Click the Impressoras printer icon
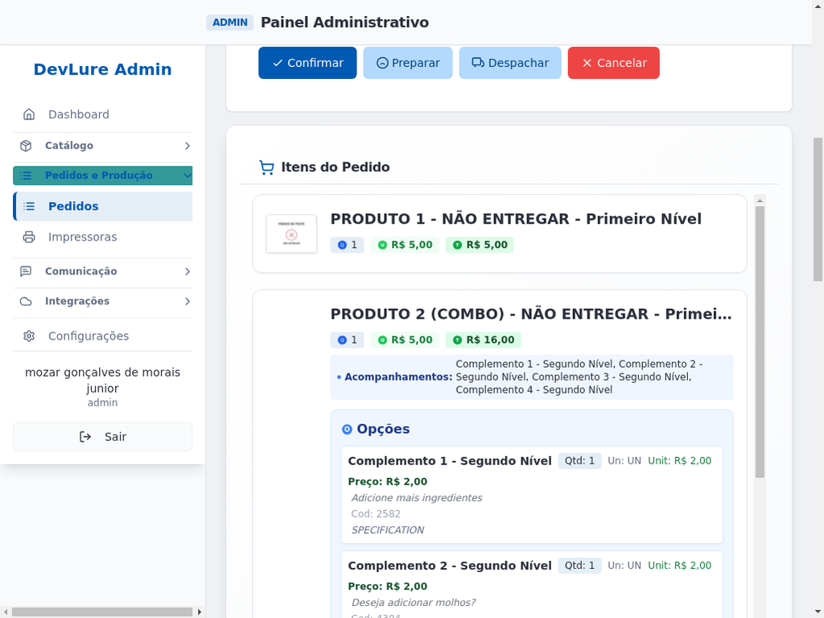Screen dimensions: 824x618 click(29, 237)
